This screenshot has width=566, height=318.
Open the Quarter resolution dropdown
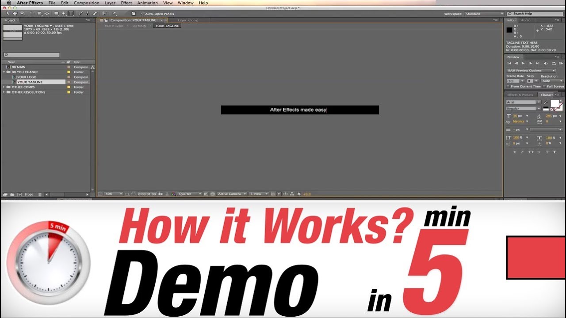tap(190, 194)
